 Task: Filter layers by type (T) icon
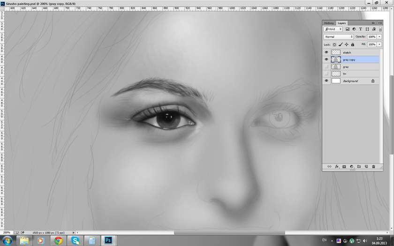(360, 29)
